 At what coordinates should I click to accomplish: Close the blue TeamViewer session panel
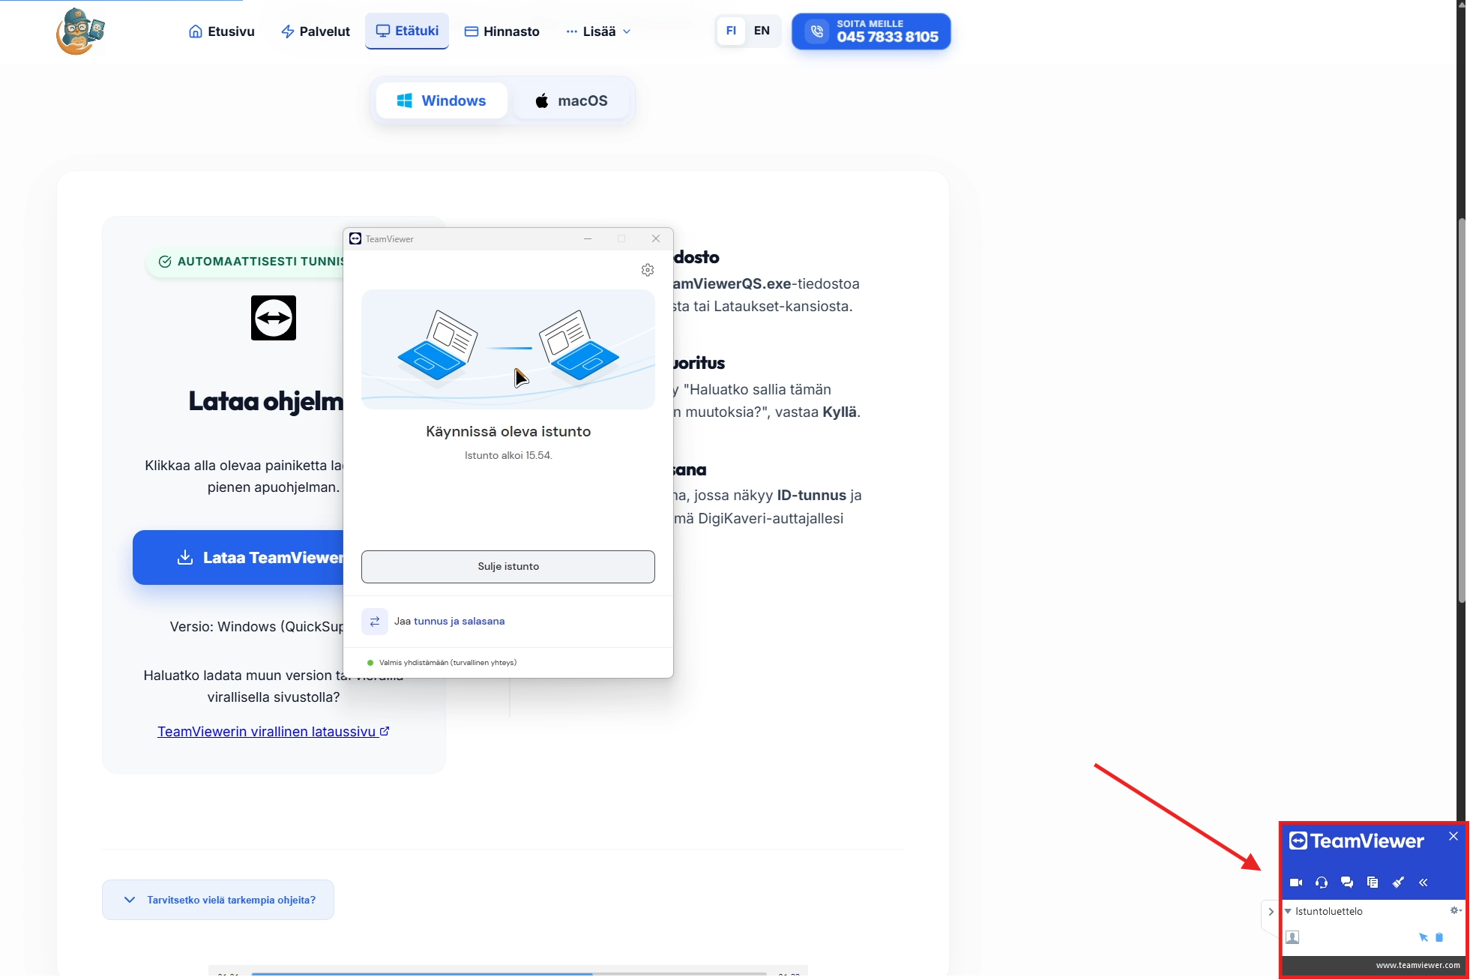1454,836
